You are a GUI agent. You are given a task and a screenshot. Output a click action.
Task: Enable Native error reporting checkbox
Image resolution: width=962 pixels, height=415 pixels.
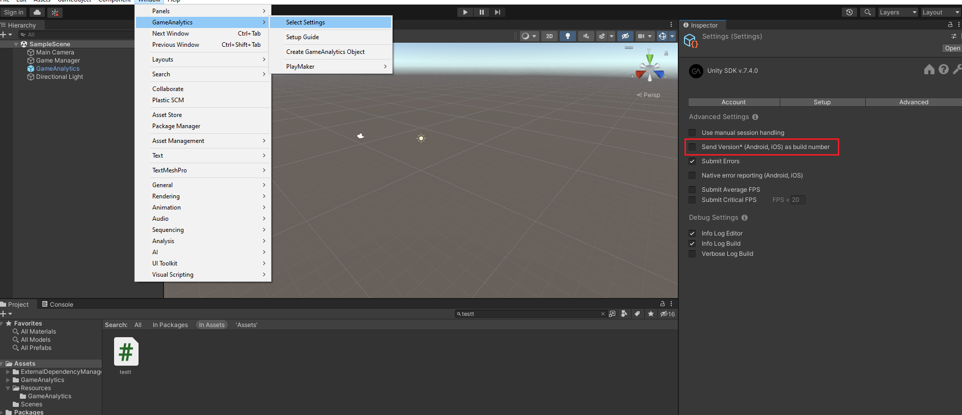point(692,175)
